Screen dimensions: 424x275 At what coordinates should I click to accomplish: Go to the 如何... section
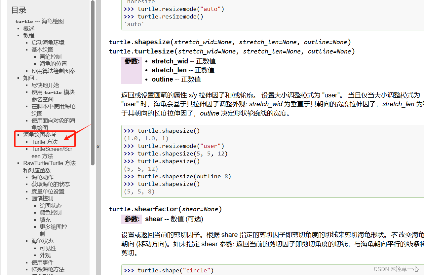(31, 78)
